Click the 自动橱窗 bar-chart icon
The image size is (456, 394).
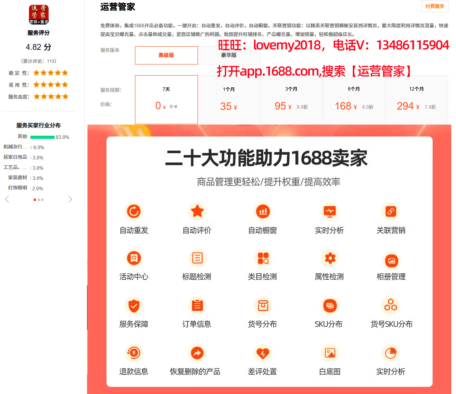[x=263, y=211]
